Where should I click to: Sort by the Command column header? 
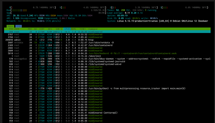click(x=93, y=29)
